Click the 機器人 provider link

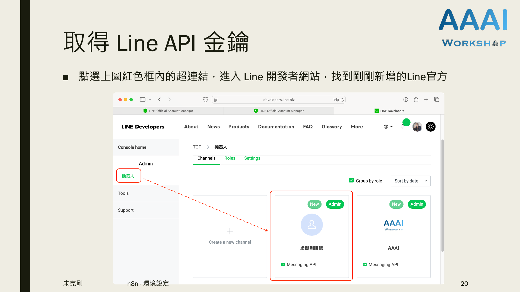[x=128, y=176]
